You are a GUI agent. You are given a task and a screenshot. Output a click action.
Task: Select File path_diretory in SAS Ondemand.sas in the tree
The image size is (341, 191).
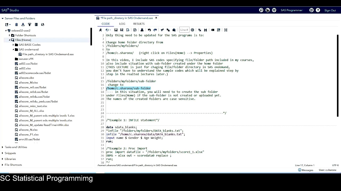click(x=48, y=54)
